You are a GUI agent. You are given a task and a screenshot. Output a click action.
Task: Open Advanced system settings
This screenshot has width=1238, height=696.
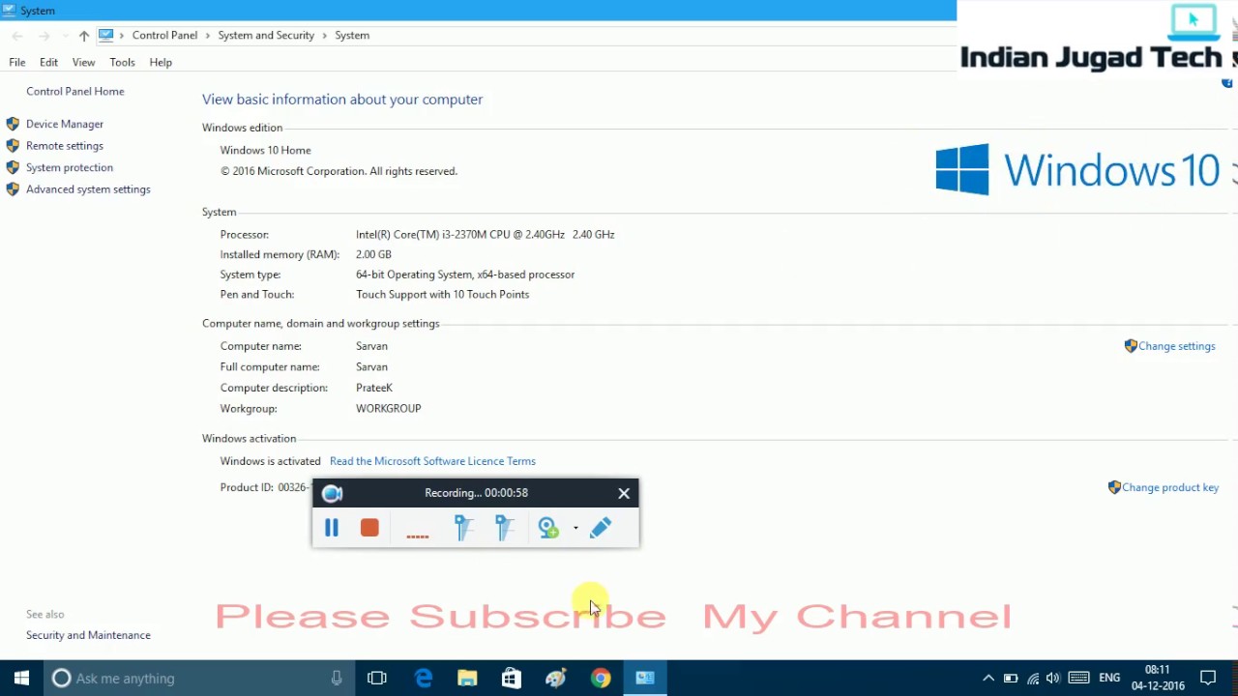pyautogui.click(x=88, y=189)
